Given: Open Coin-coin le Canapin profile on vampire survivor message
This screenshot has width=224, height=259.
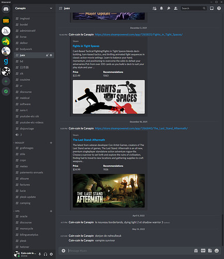Looking at the screenshot, I should pos(81,240).
